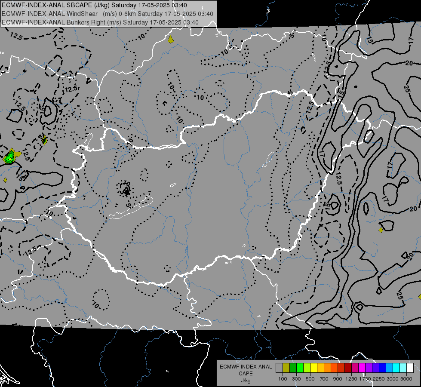Select the 700 legend tick value

pyautogui.click(x=324, y=379)
